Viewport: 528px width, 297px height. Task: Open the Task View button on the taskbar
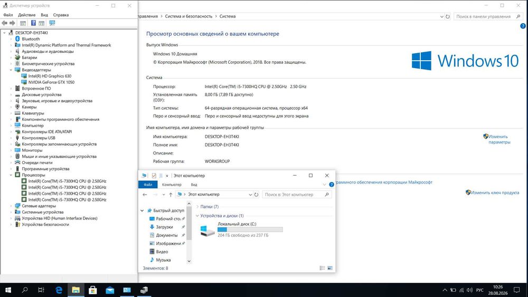coord(41,290)
